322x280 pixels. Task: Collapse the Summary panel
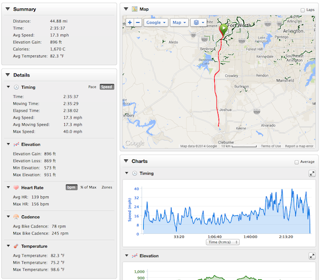pyautogui.click(x=8, y=9)
